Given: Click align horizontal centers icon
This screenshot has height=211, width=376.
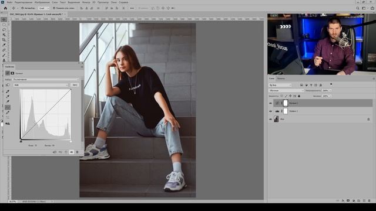Looking at the screenshot, I should click(86, 8).
